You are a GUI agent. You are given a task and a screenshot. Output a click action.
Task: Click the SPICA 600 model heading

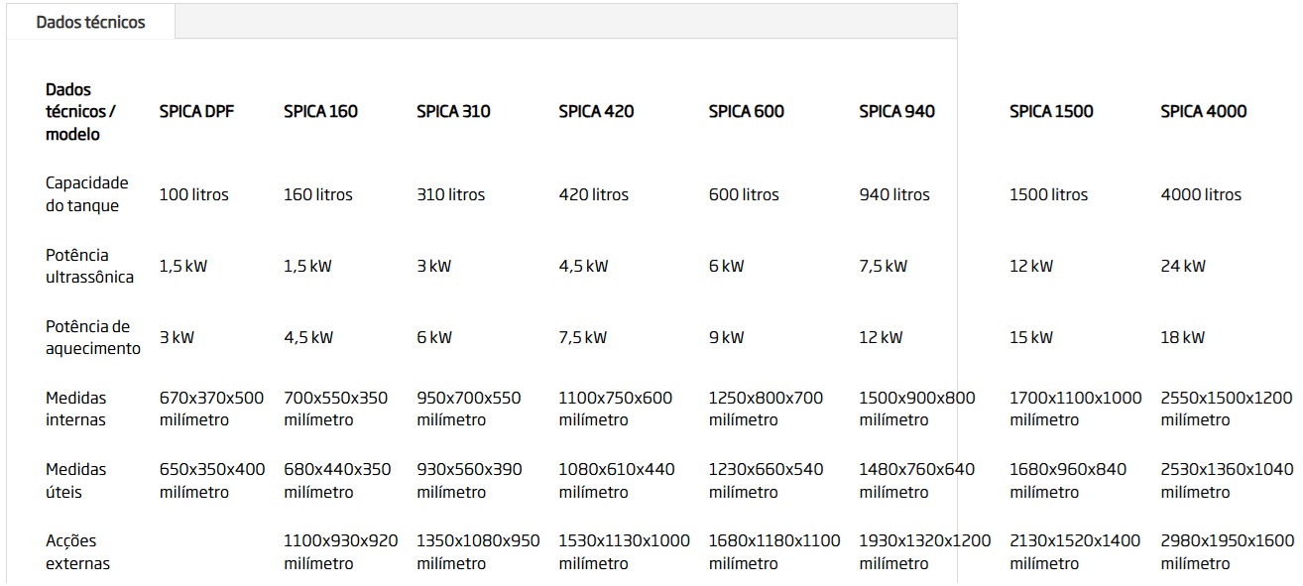[746, 112]
